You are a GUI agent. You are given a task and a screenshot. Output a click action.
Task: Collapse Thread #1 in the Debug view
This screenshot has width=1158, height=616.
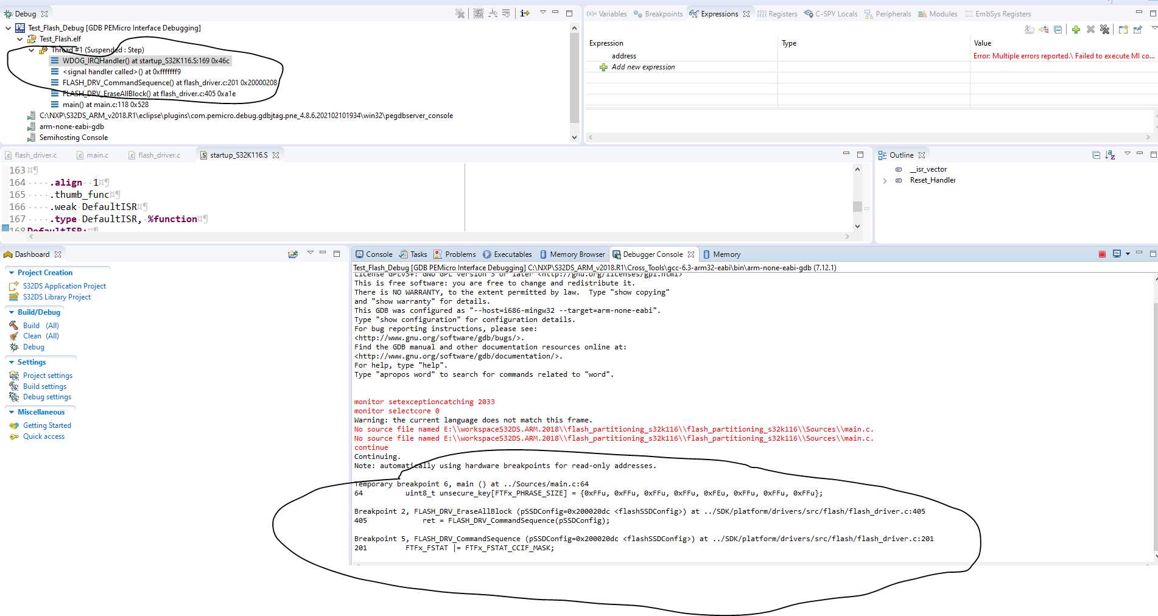tap(31, 49)
